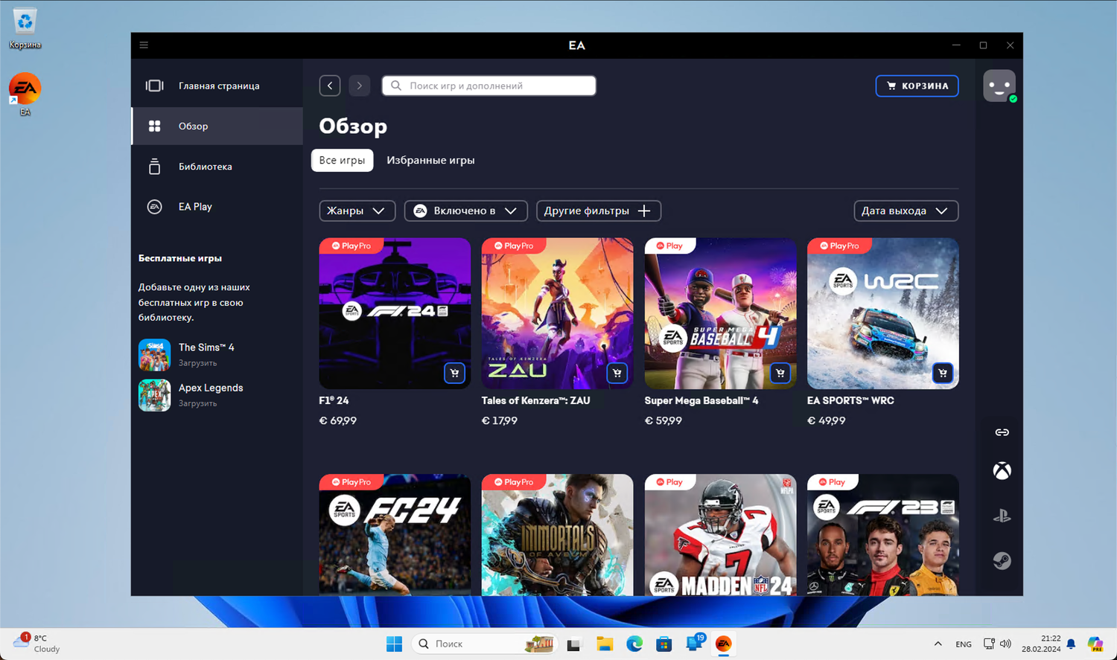Launch Microsoft Edge from taskbar
Viewport: 1117px width, 660px height.
(634, 644)
